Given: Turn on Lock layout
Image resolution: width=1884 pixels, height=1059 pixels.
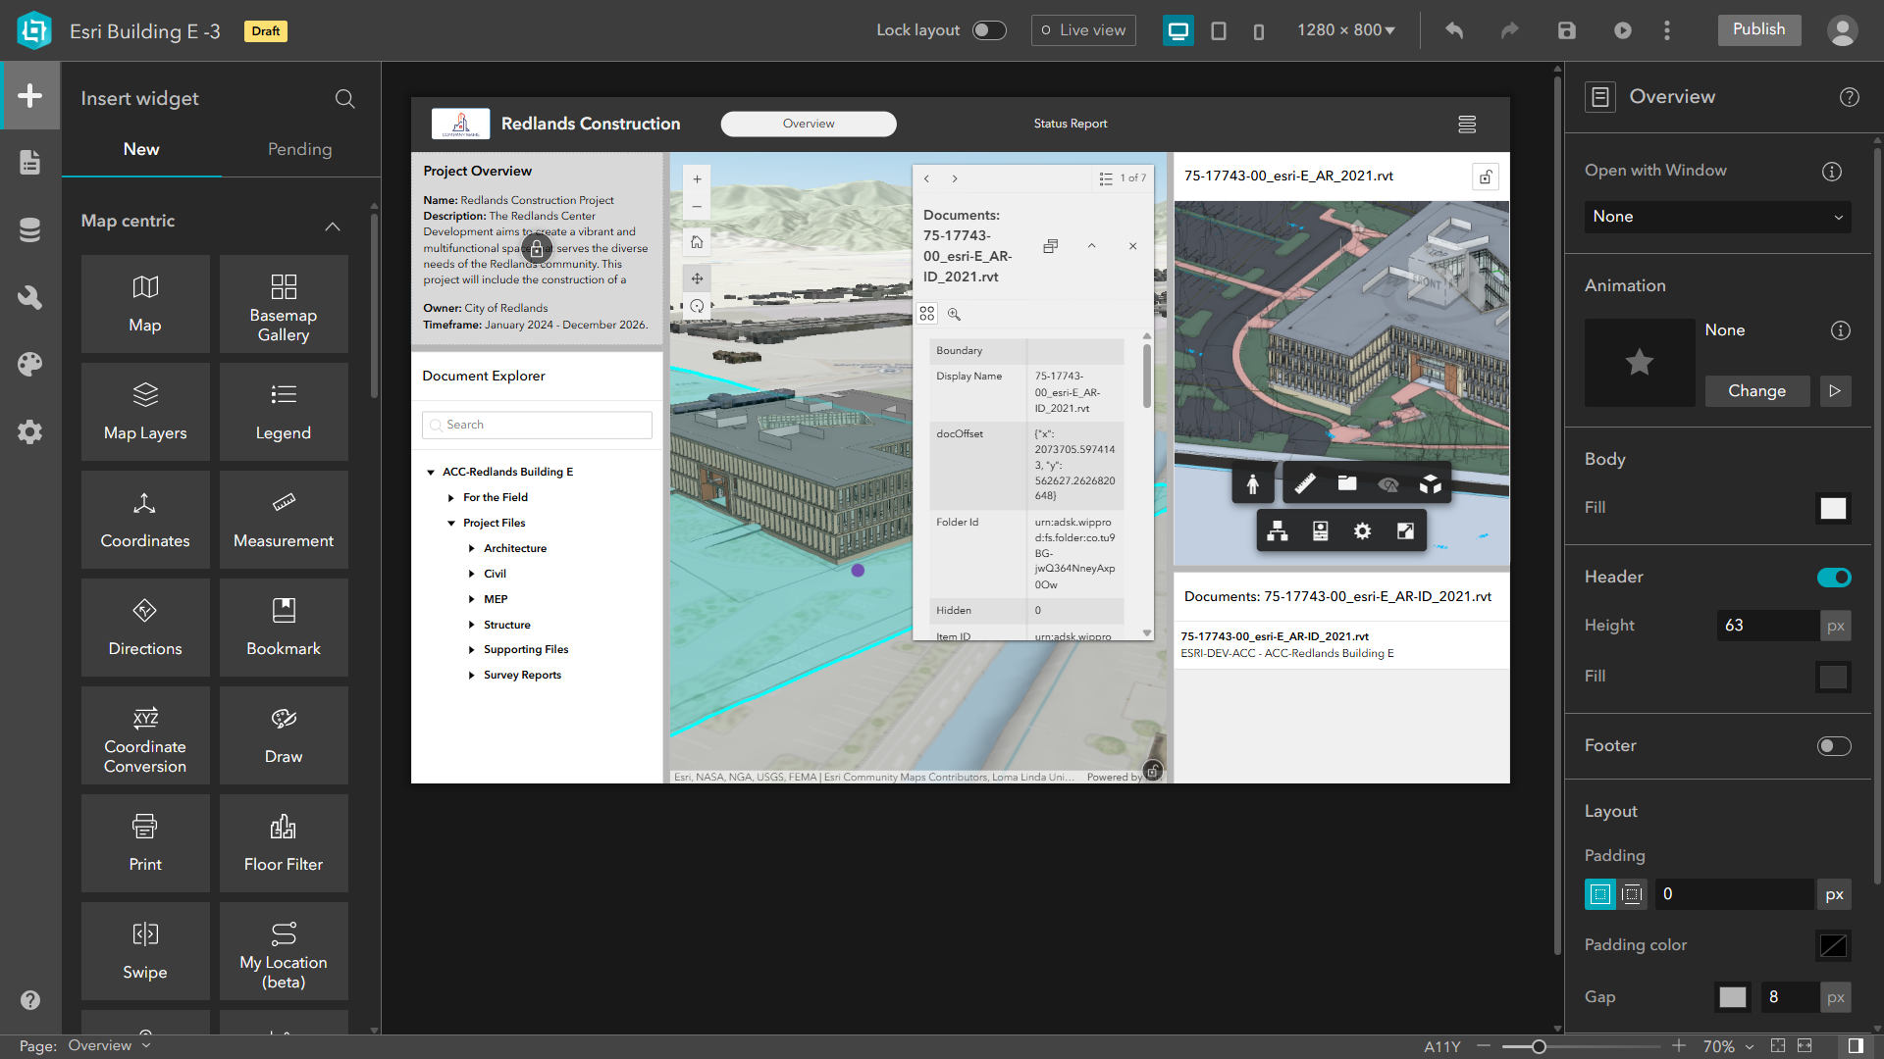Looking at the screenshot, I should [x=989, y=30].
